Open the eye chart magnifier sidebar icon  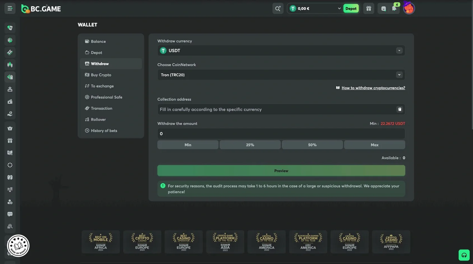coord(10,226)
